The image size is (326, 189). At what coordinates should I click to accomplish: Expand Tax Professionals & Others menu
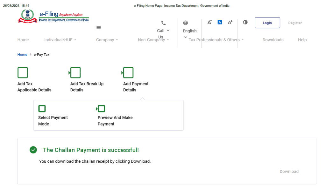(243, 39)
